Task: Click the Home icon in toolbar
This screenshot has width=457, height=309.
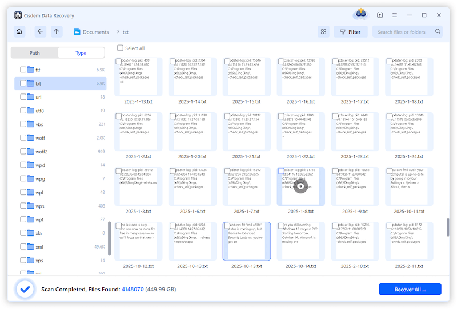Action: [19, 32]
